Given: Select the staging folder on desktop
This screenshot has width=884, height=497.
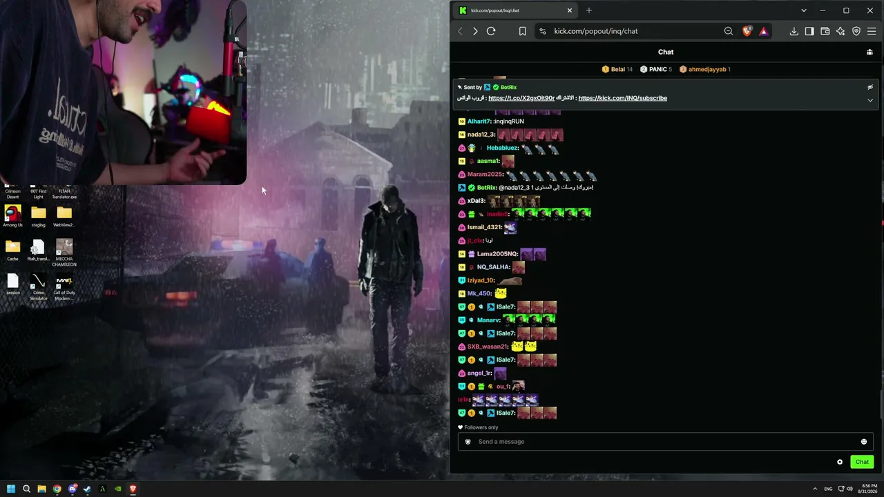Looking at the screenshot, I should click(x=38, y=216).
